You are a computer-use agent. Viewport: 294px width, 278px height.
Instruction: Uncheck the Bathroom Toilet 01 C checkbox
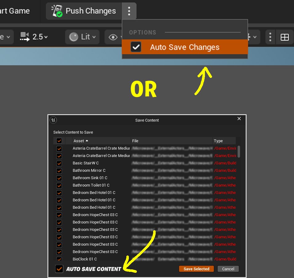(x=59, y=185)
